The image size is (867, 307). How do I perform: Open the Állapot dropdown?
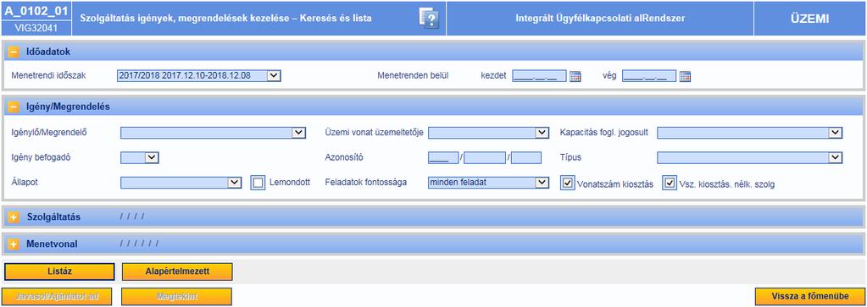coord(181,182)
